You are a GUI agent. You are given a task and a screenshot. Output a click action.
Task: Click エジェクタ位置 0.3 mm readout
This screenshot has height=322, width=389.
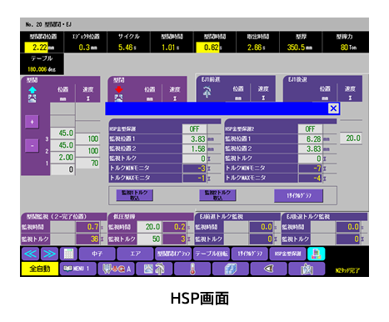87,48
